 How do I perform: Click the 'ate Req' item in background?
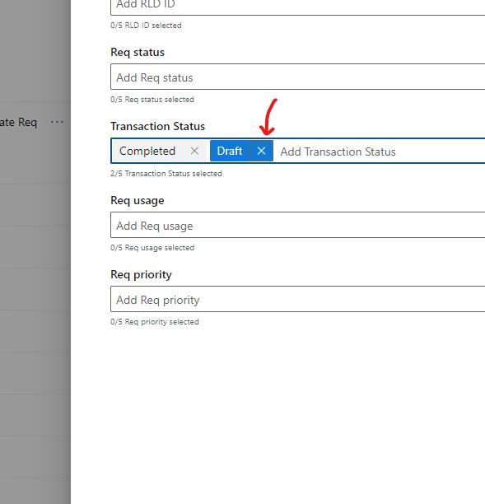point(18,122)
